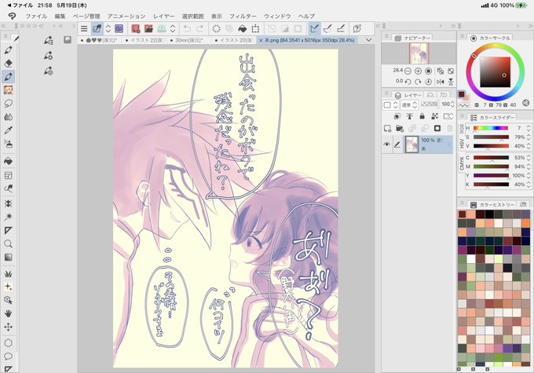
Task: Select the Eraser tool in the toolbar
Action: coord(8,63)
